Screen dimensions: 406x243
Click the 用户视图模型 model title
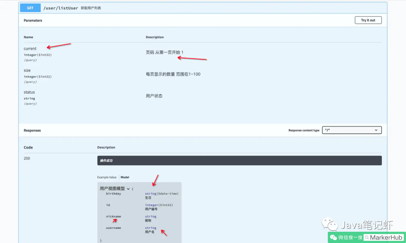tap(112, 189)
